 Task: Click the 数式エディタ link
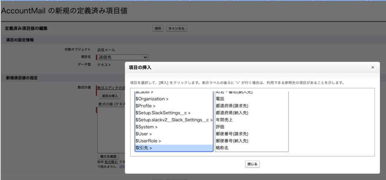[x=111, y=88]
